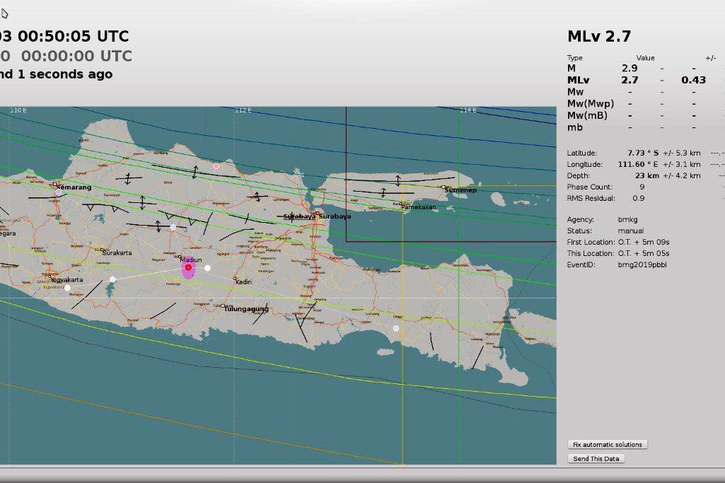Click the Send This Data button

596,458
